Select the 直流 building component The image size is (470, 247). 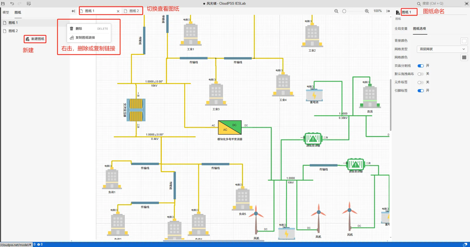pyautogui.click(x=370, y=96)
